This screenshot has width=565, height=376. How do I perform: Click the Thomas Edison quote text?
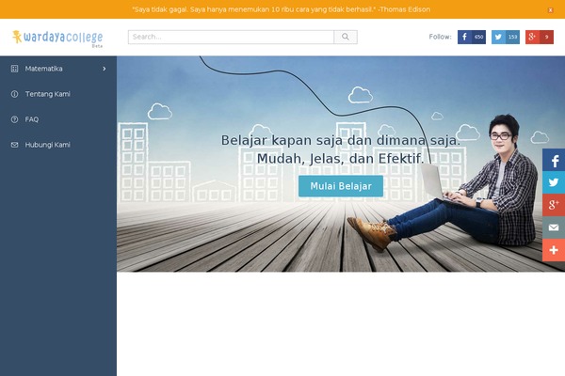click(x=281, y=9)
